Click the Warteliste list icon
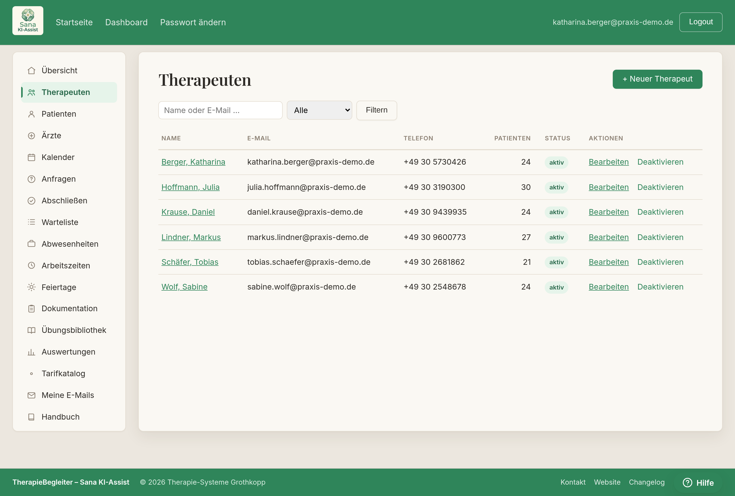The height and width of the screenshot is (496, 735). (x=31, y=222)
